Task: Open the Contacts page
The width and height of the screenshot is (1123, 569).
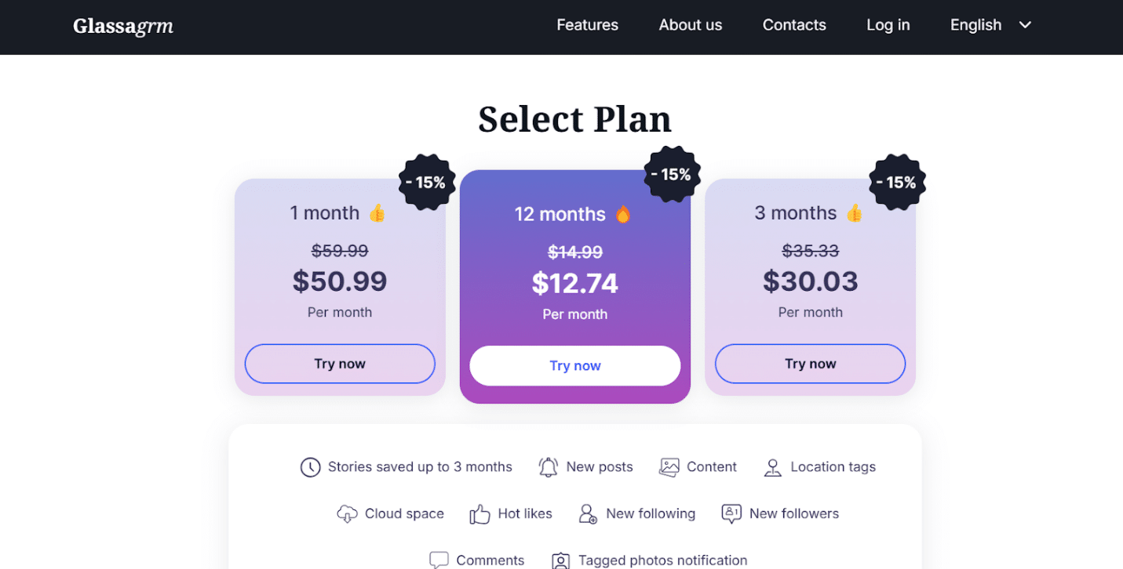Action: (794, 25)
